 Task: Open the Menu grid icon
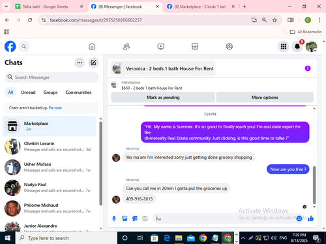point(284,46)
